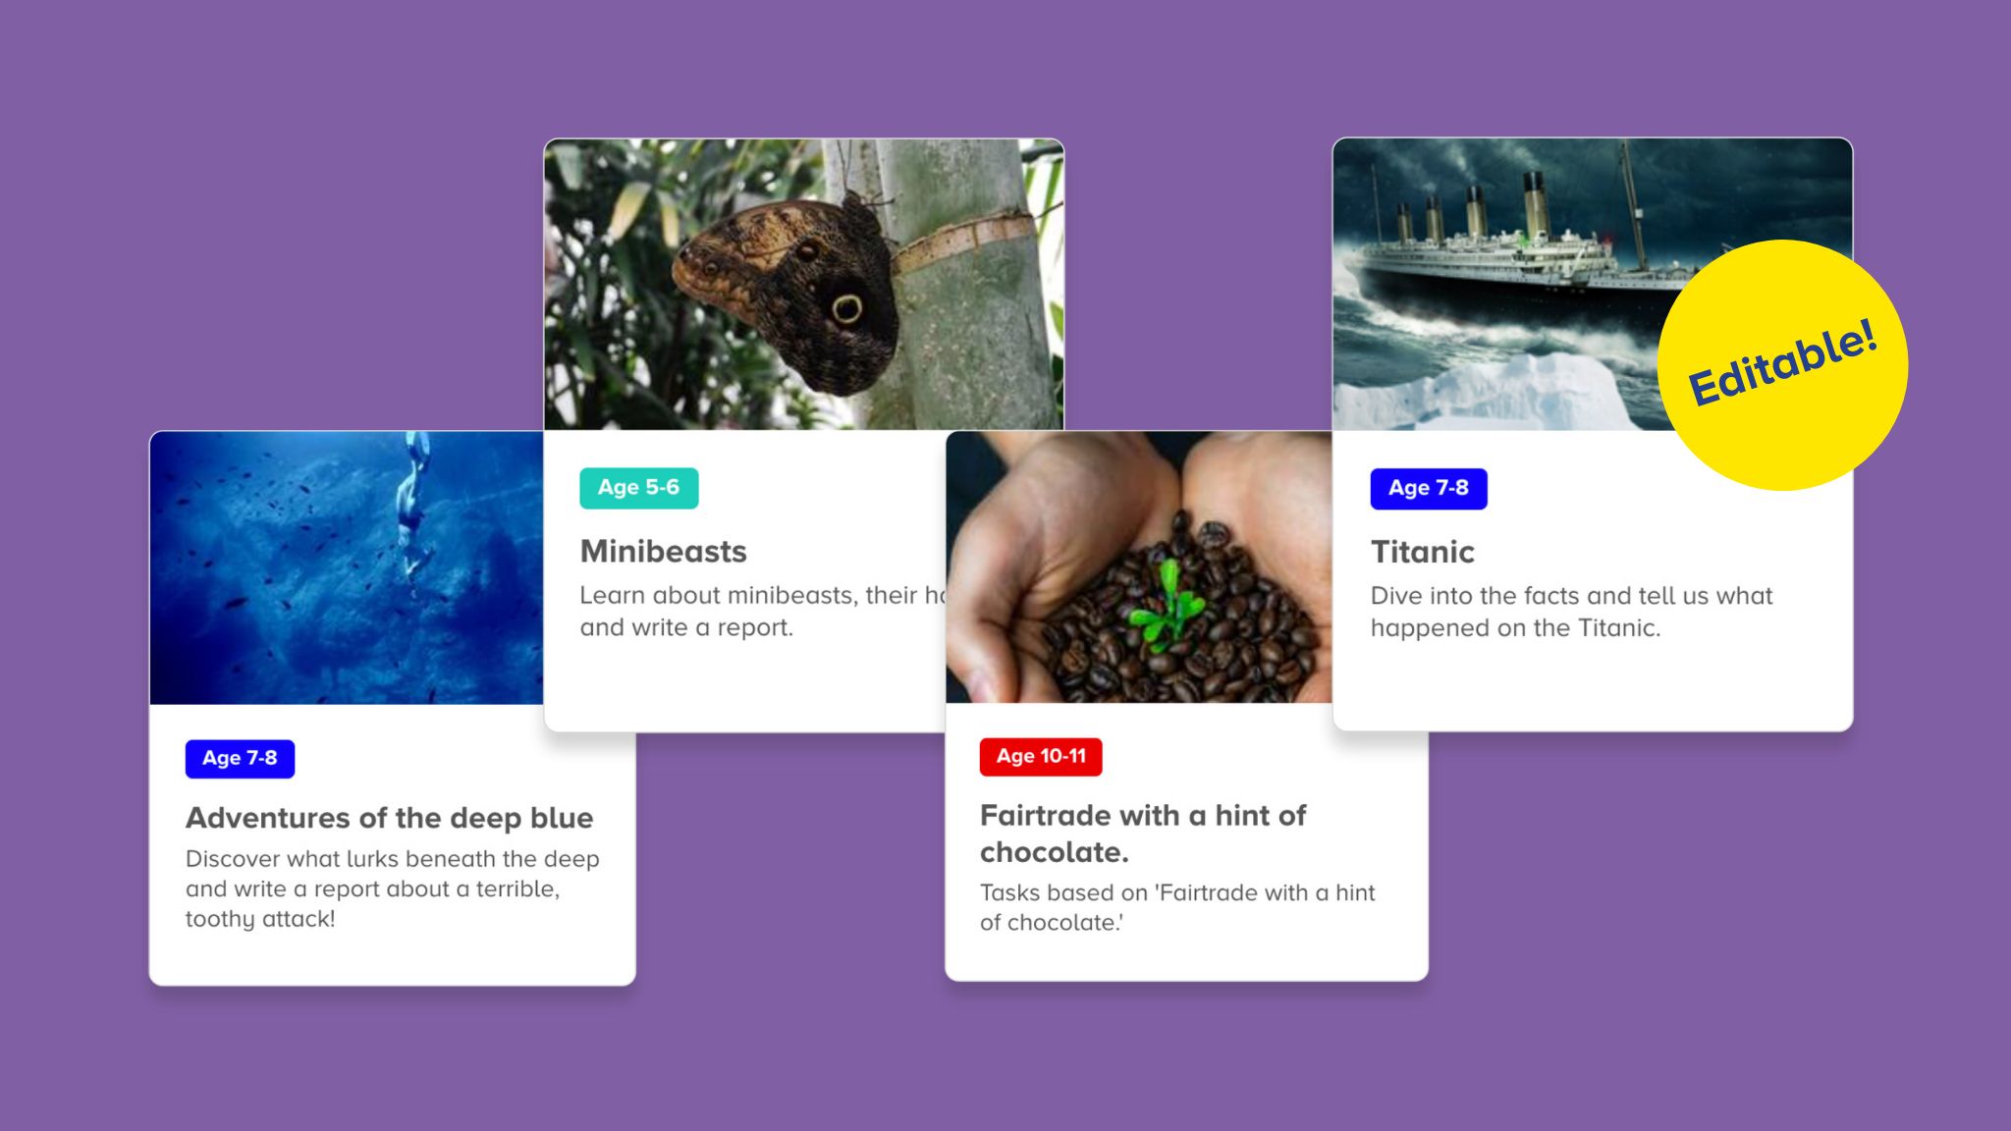Click the teal Age 5-6 badge
This screenshot has height=1131, width=2011.
click(639, 488)
